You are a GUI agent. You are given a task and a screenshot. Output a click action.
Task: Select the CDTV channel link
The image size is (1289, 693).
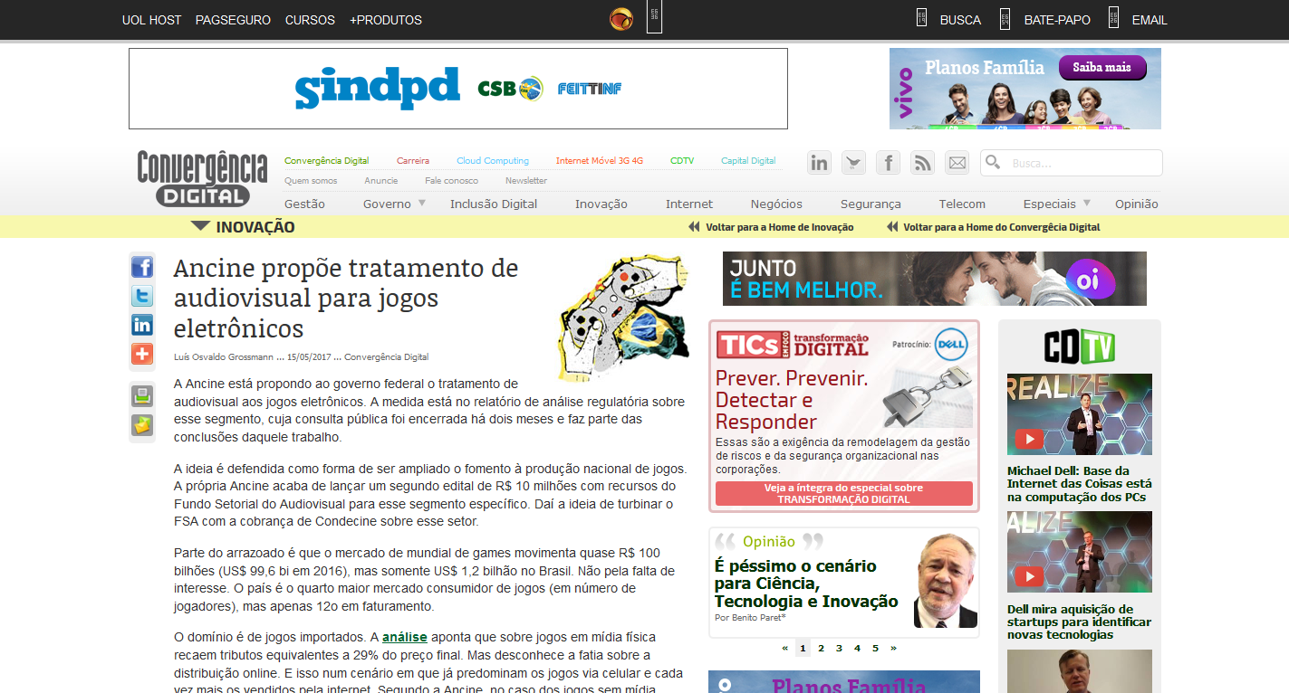coord(682,161)
